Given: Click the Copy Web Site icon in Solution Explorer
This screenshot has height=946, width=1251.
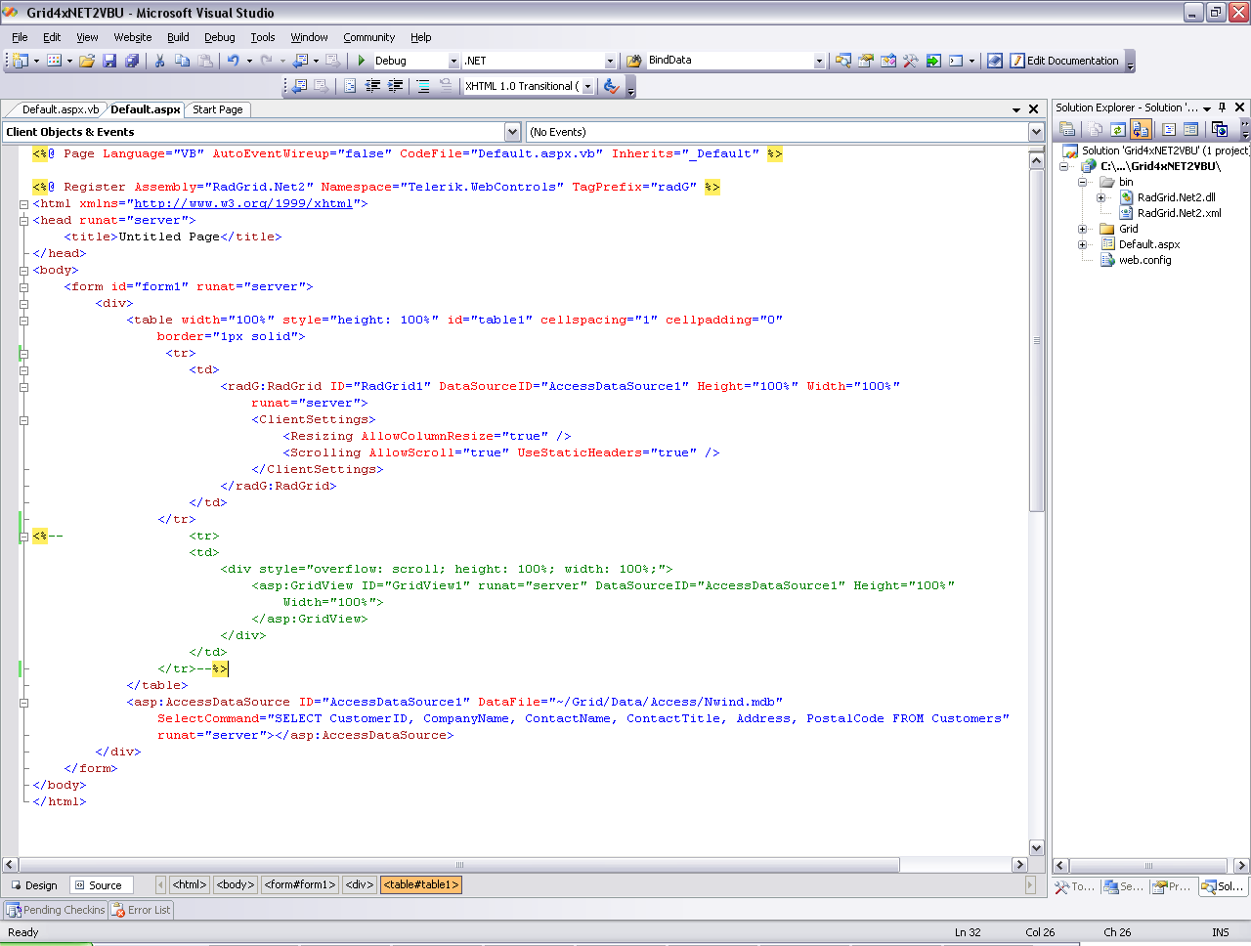Looking at the screenshot, I should pyautogui.click(x=1219, y=129).
